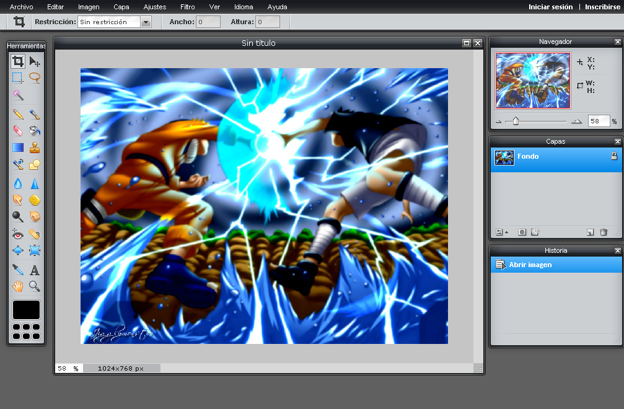This screenshot has width=624, height=409.
Task: Click Navegador preview thumbnail
Action: click(533, 81)
